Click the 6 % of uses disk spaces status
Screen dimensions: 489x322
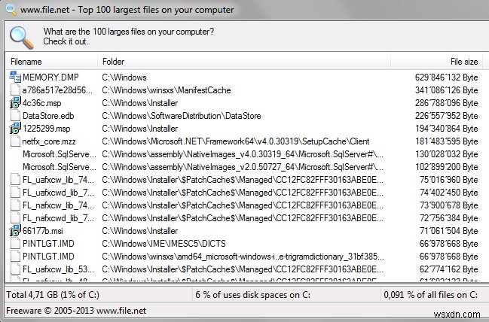(253, 295)
